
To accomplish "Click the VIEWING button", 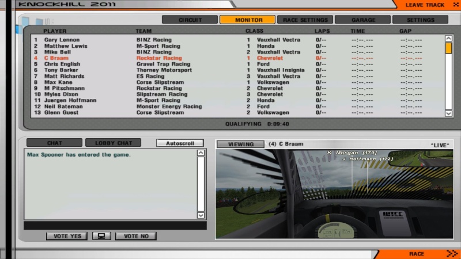I will click(240, 144).
